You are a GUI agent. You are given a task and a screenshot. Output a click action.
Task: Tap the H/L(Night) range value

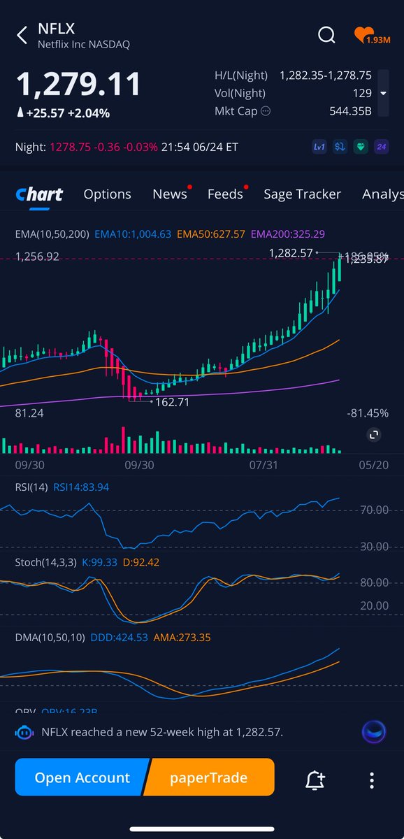[x=326, y=76]
